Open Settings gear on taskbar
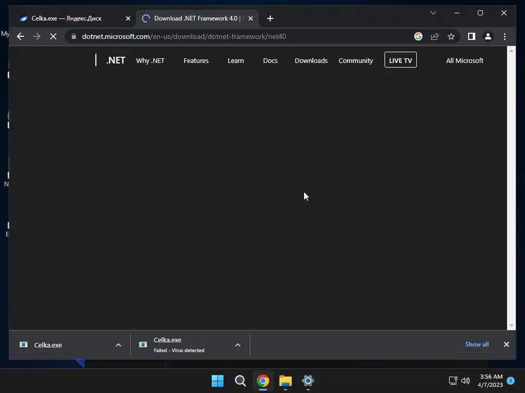This screenshot has width=525, height=393. point(308,381)
